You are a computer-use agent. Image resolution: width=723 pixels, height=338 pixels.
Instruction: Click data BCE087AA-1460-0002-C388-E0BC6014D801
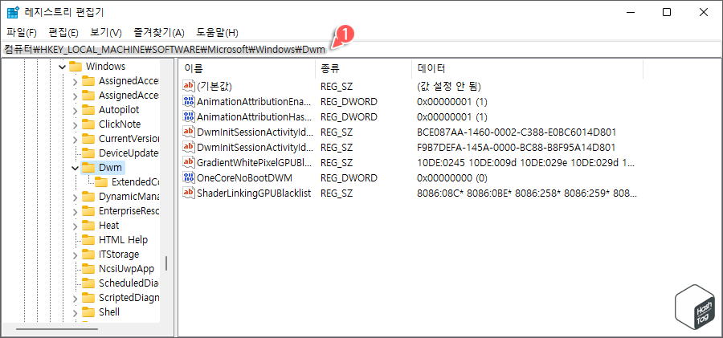[x=517, y=132]
